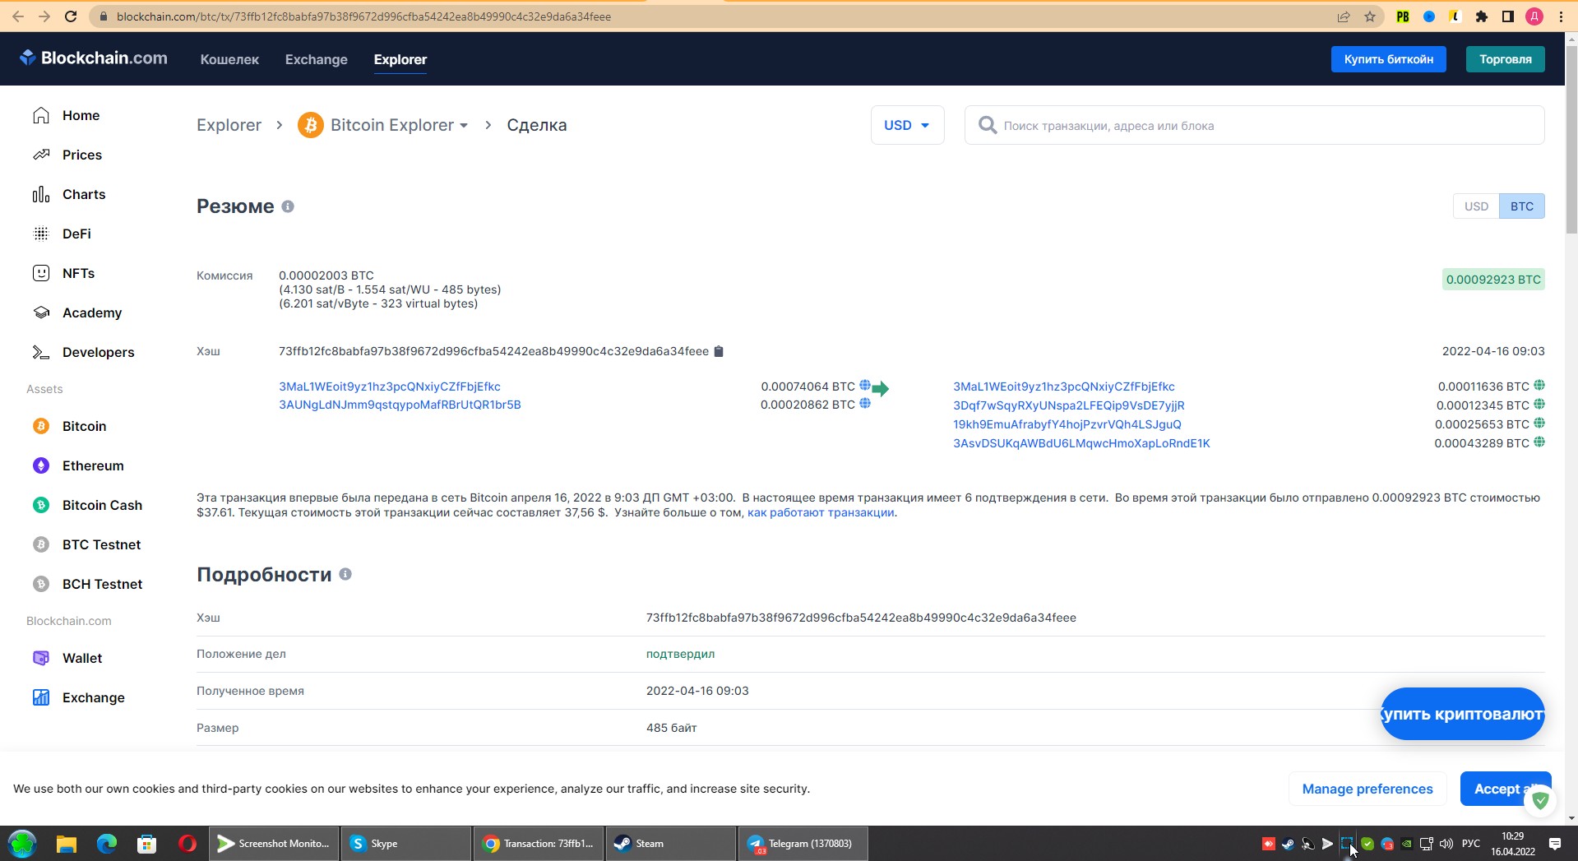Screen dimensions: 1578x861
Task: Open the Developers sidebar icon
Action: pos(41,352)
